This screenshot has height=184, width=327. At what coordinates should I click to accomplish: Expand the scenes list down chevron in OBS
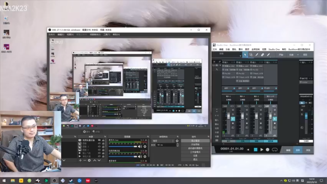point(64,160)
